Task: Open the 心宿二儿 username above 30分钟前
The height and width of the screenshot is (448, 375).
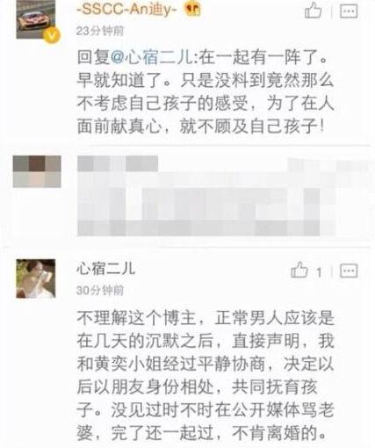Action: (x=105, y=269)
